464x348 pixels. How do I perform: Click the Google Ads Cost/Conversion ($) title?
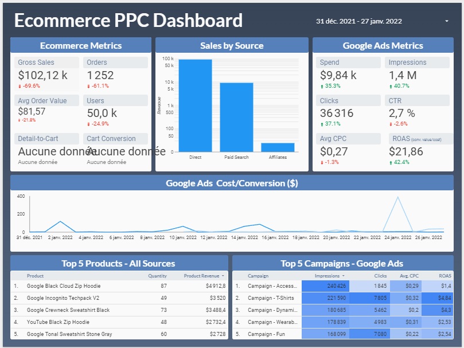click(232, 183)
